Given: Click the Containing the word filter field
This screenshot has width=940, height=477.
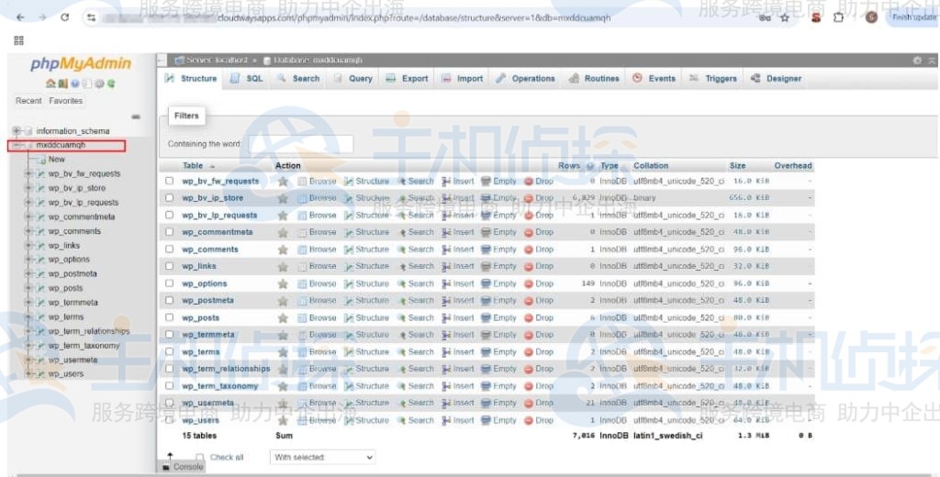Looking at the screenshot, I should tap(300, 144).
